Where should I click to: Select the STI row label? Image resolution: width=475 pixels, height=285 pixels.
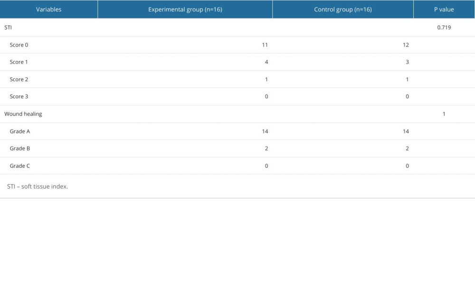coord(8,28)
